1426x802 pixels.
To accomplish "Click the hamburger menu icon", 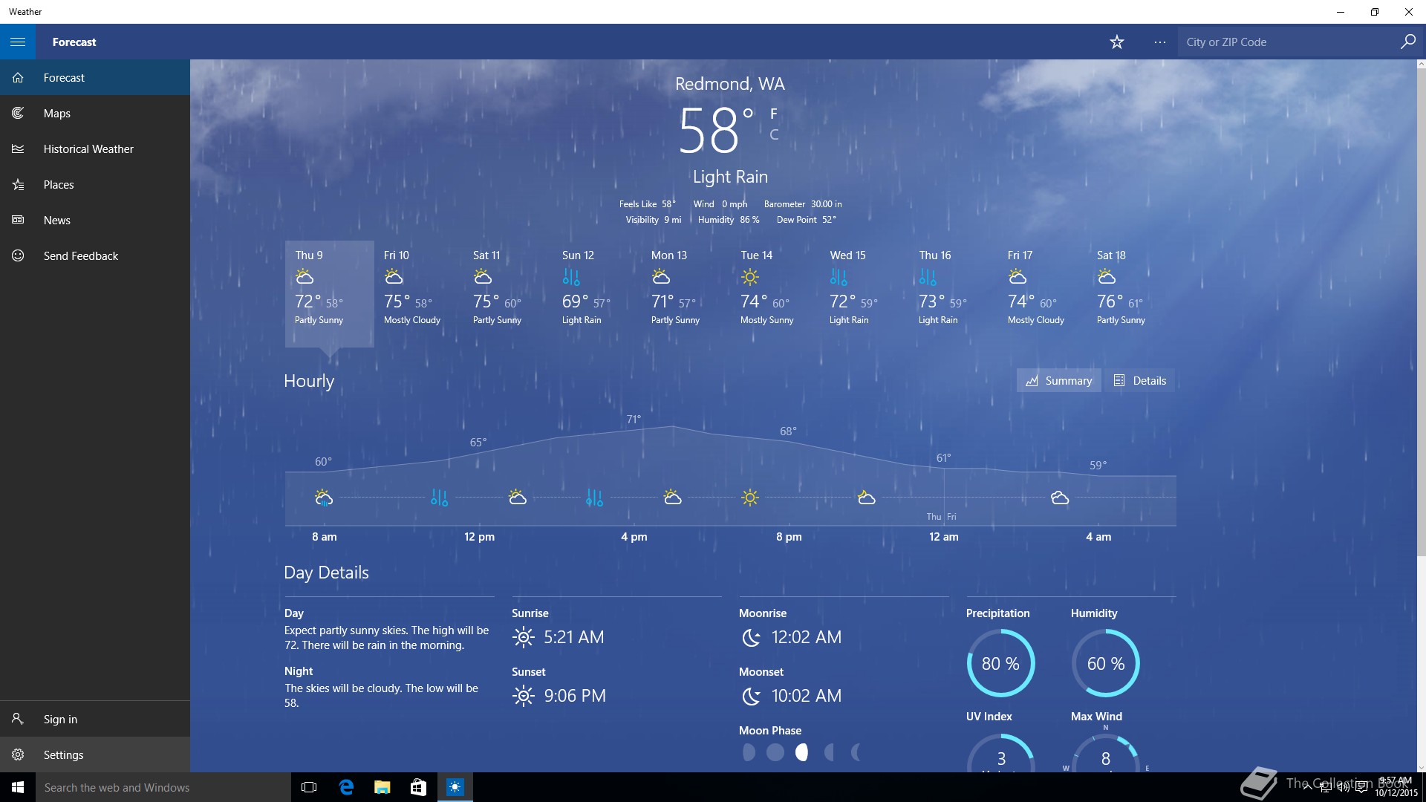I will [x=18, y=42].
